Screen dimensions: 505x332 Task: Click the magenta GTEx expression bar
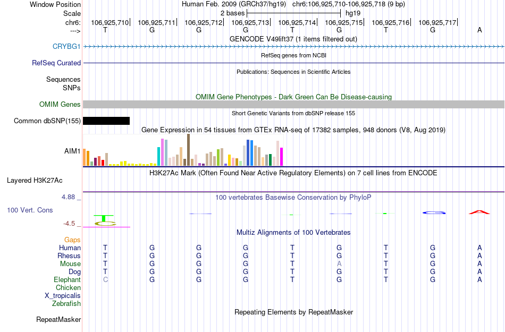pyautogui.click(x=282, y=157)
